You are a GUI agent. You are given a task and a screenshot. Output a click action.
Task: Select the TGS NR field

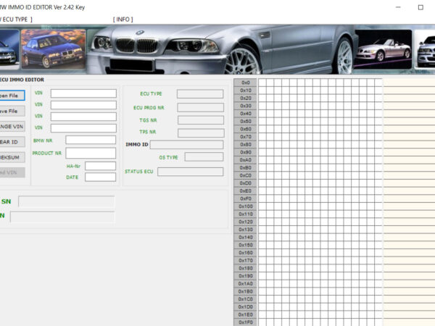point(201,120)
